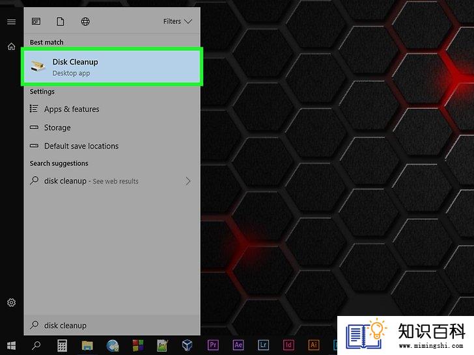Expand the Filters dropdown
This screenshot has height=355, width=474.
tap(178, 21)
